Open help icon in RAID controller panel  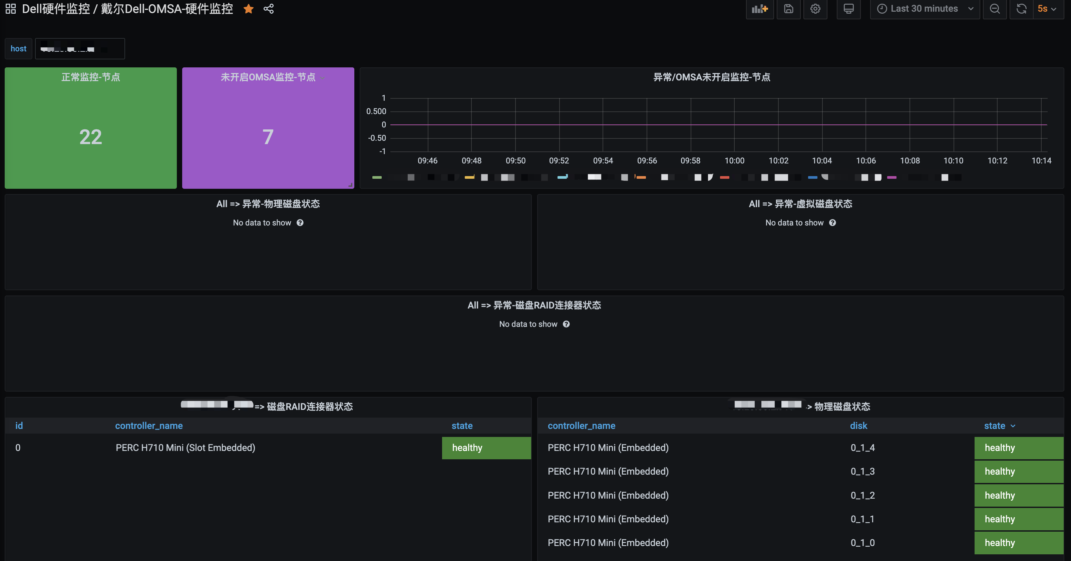point(566,324)
